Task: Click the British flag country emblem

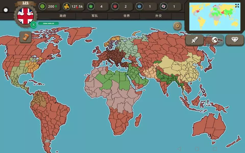Action: [x=26, y=16]
